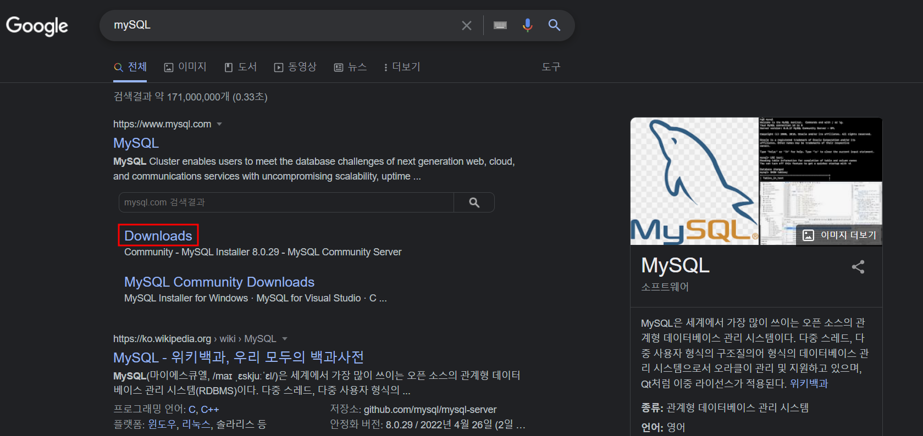Share the MySQL knowledge panel

coord(858,267)
